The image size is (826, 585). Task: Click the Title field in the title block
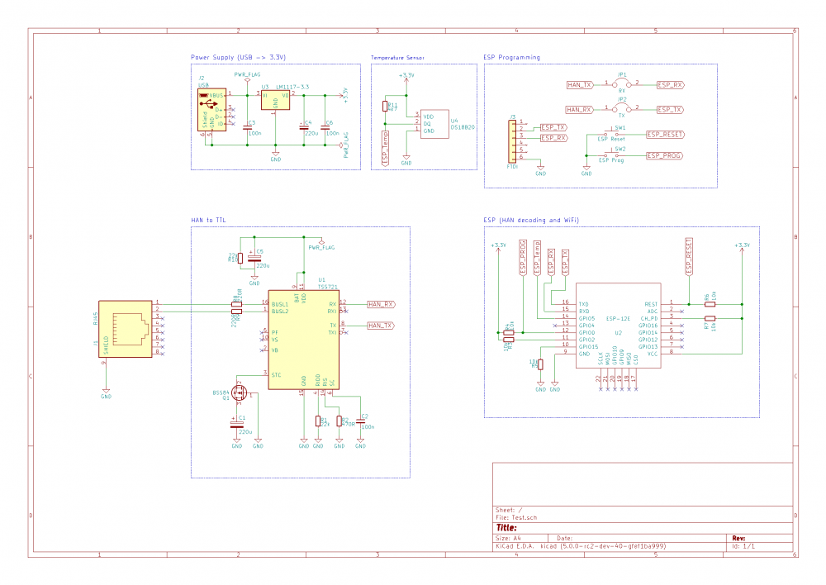click(x=506, y=527)
